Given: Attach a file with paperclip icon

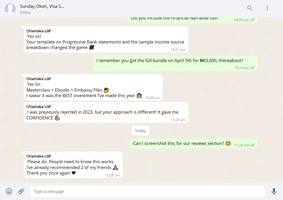Looking at the screenshot, I should (21, 191).
